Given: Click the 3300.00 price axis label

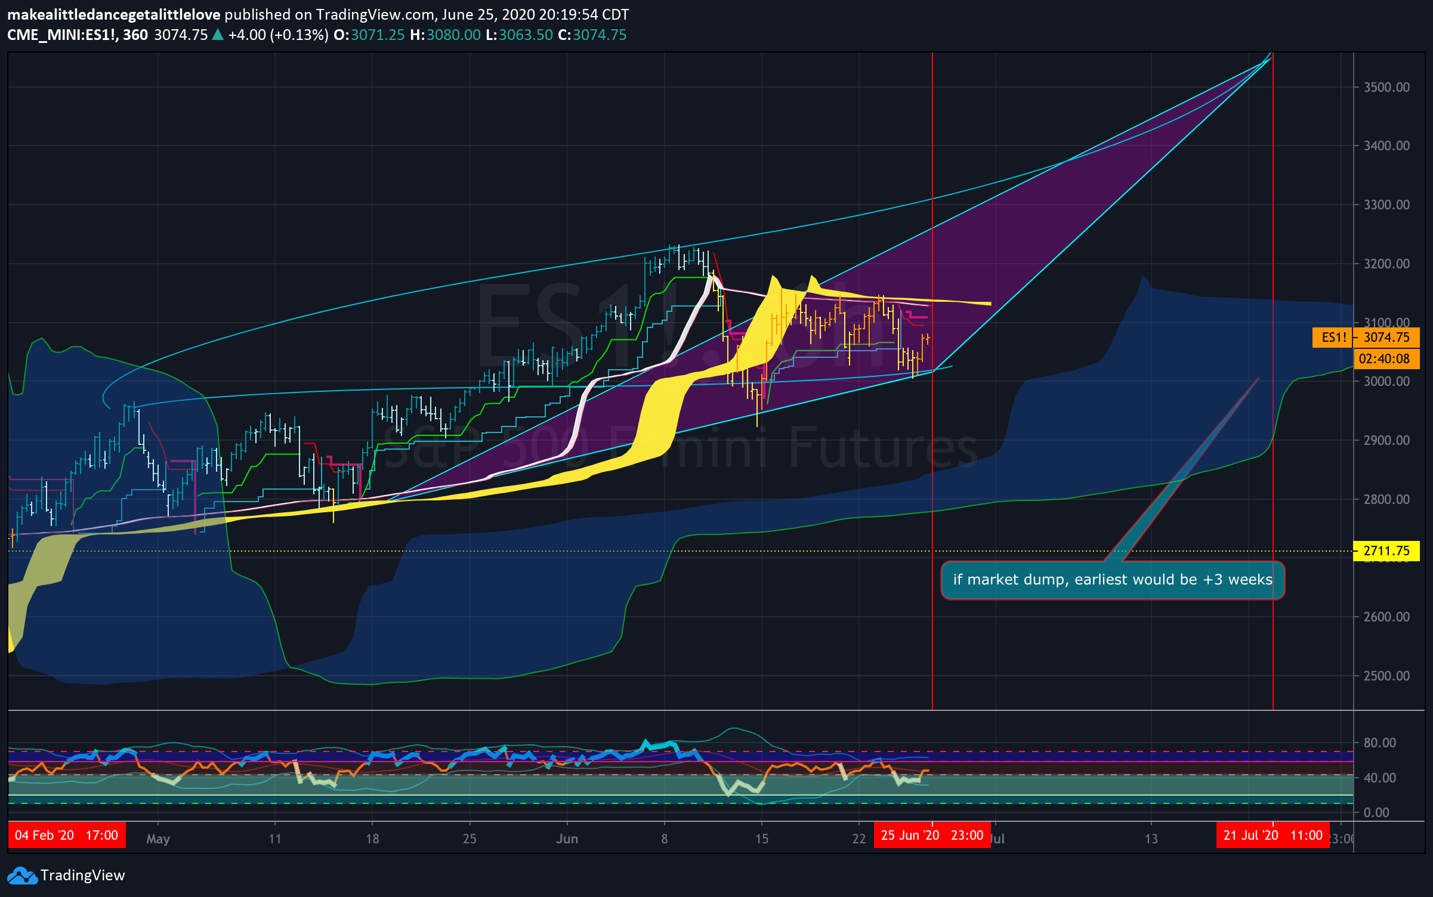Looking at the screenshot, I should click(1386, 205).
